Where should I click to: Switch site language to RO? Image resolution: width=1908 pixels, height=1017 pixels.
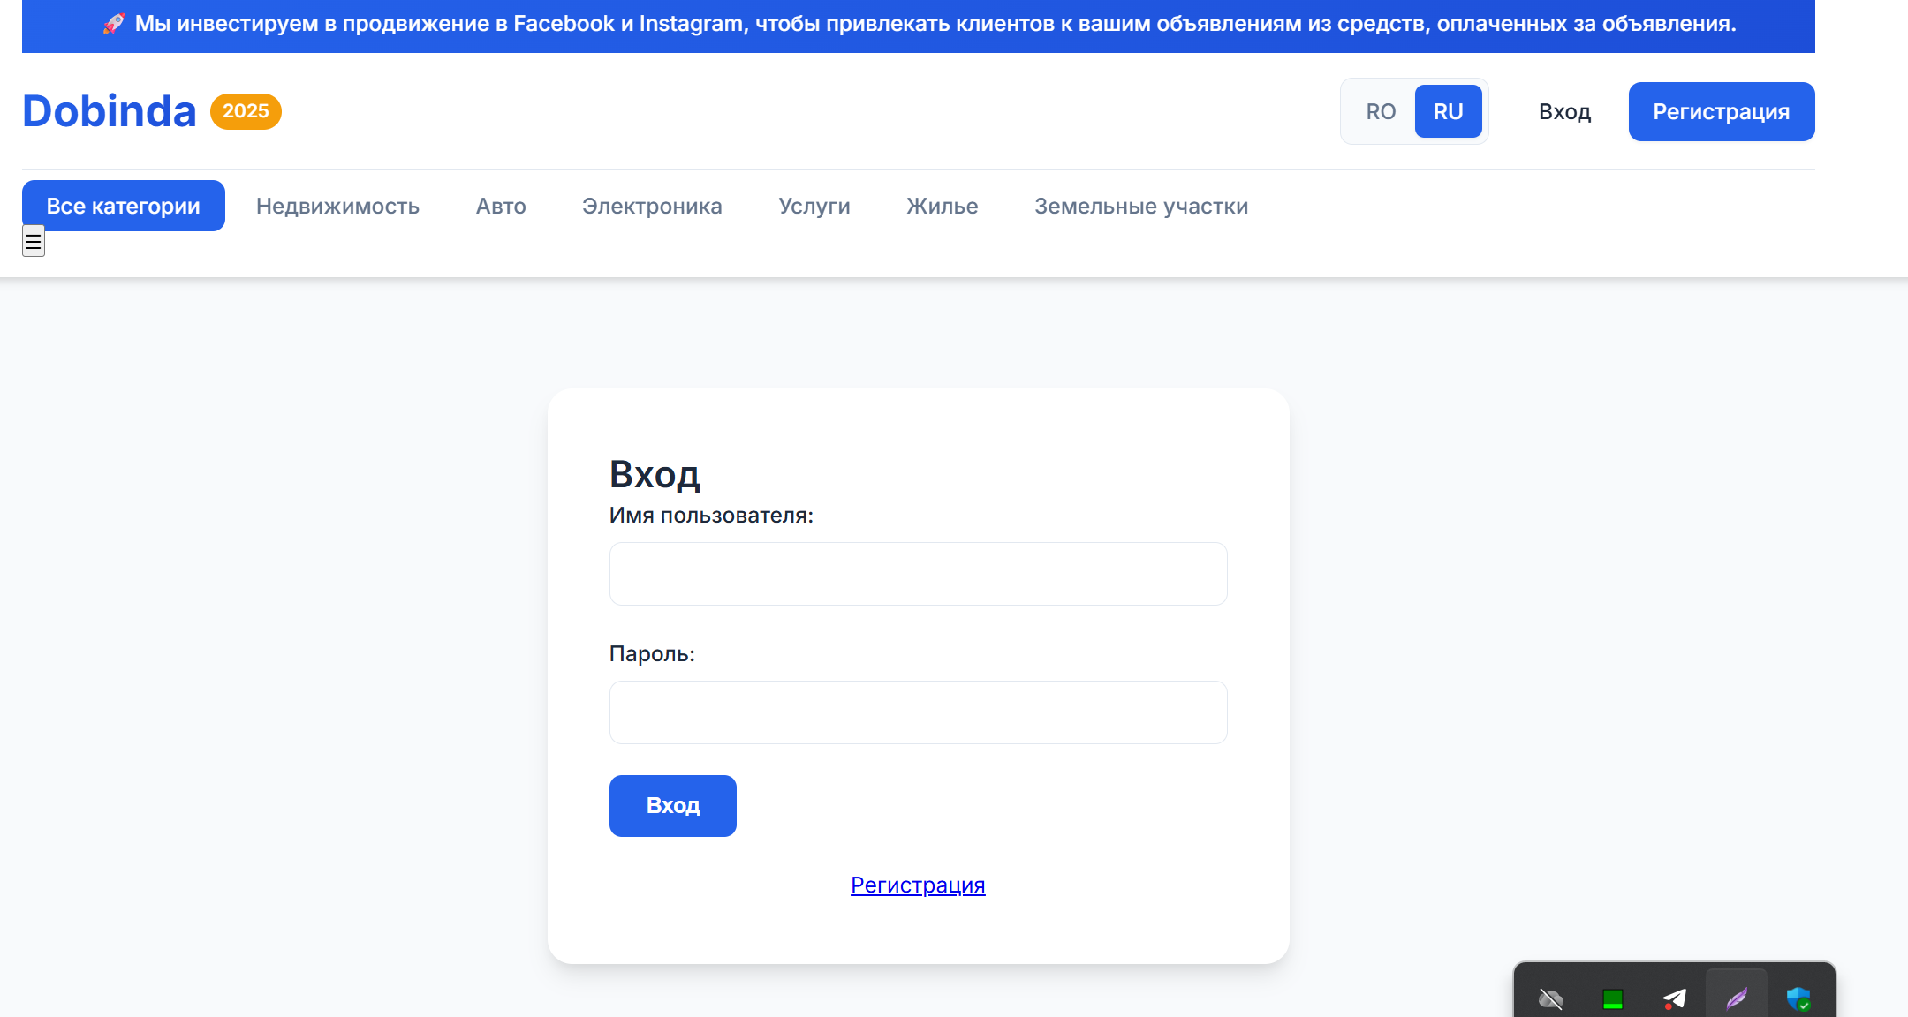[1381, 111]
